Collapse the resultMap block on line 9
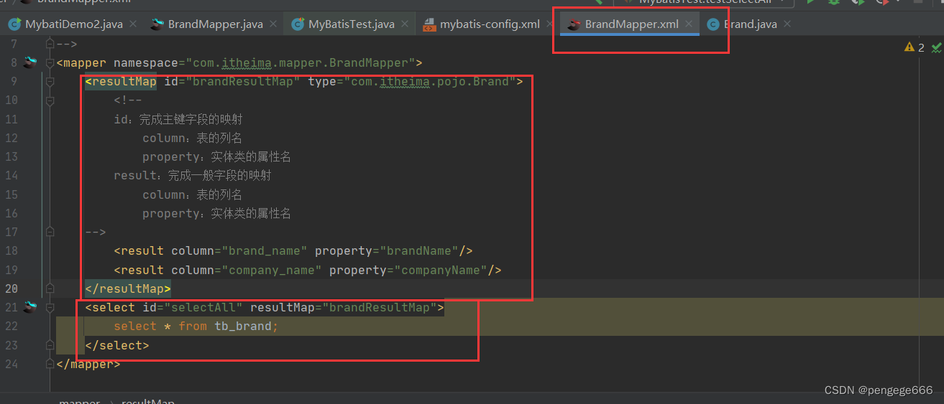The height and width of the screenshot is (404, 944). (x=50, y=82)
